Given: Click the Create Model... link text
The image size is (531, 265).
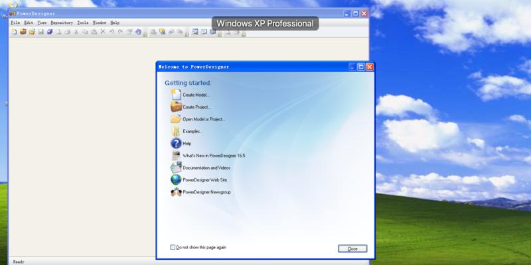Looking at the screenshot, I should [x=196, y=95].
